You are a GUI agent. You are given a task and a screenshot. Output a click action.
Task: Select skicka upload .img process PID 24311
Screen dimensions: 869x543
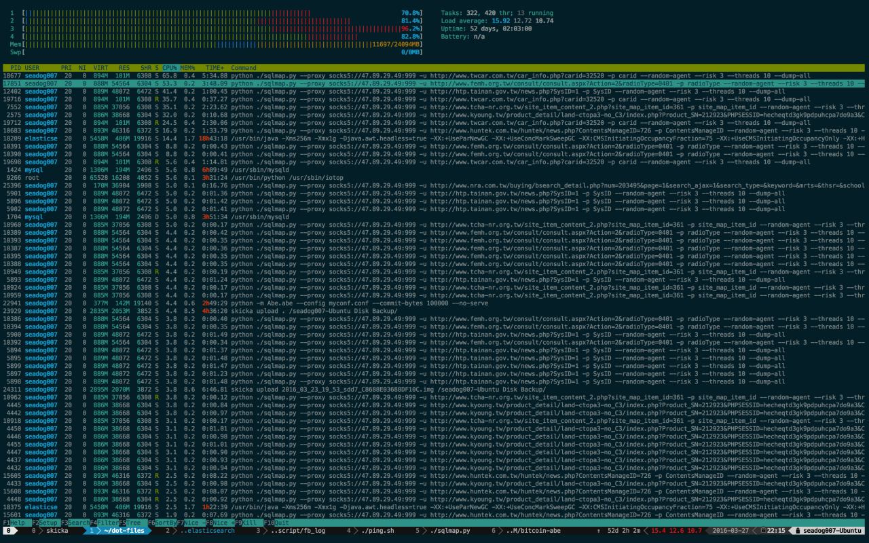434,390
